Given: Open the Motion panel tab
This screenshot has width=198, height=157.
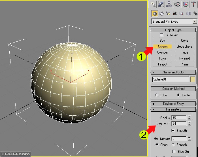Looking at the screenshot, I should coord(177,4).
